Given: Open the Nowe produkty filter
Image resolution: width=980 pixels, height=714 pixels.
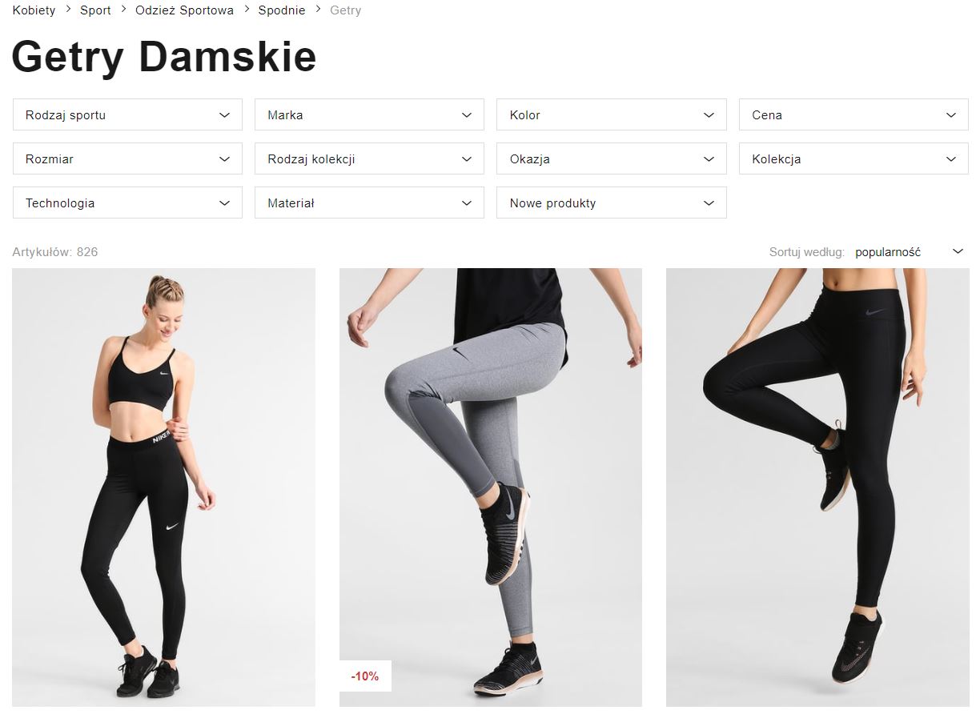Looking at the screenshot, I should click(x=612, y=203).
